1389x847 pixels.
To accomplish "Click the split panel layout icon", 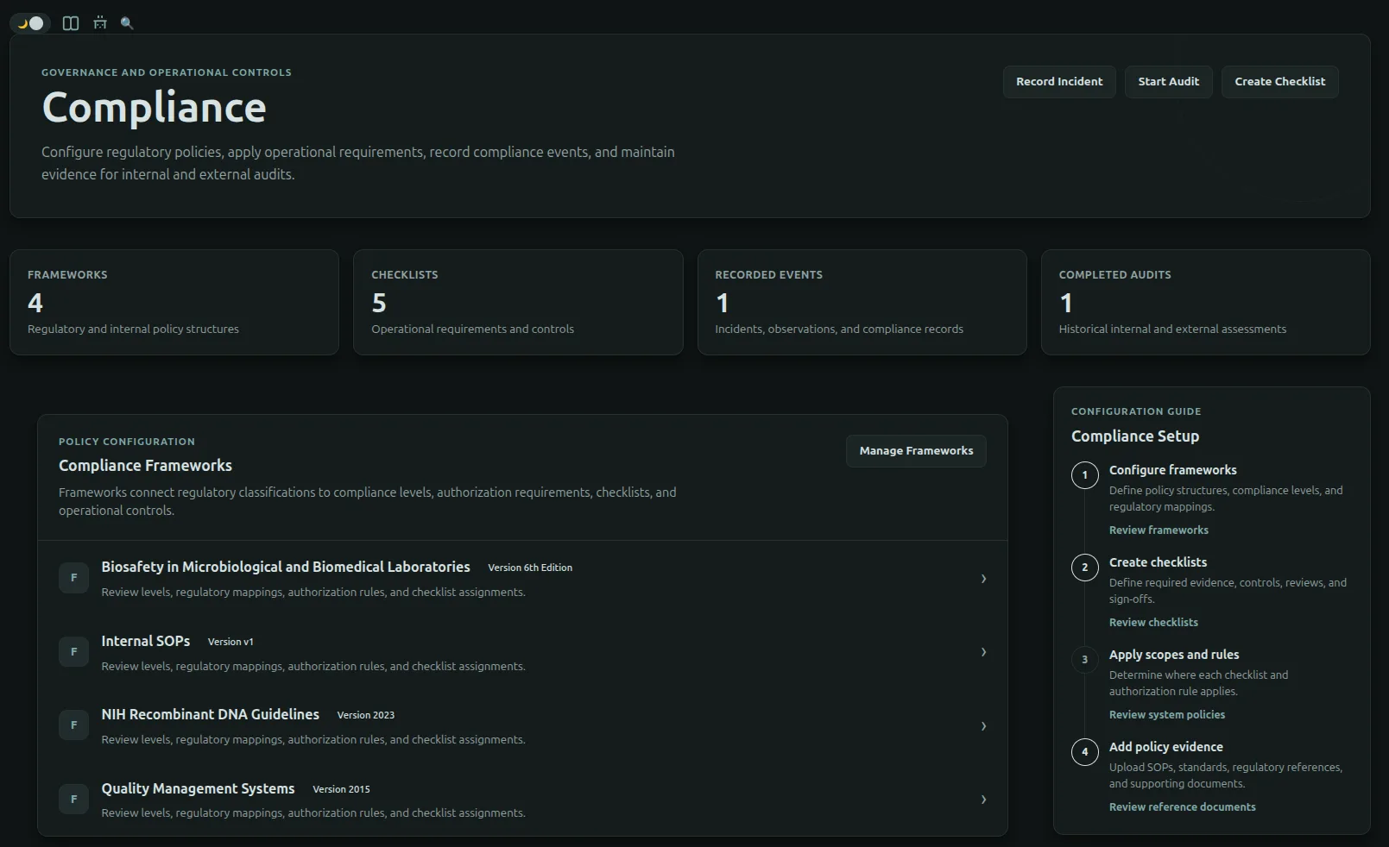I will (x=71, y=23).
